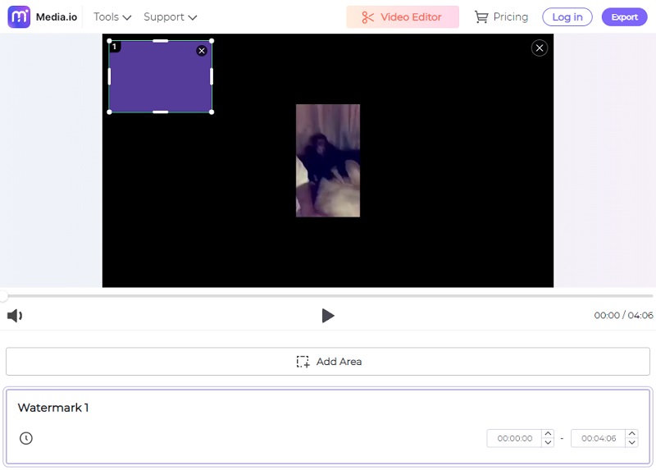Select the Watermark 1 entry

[53, 408]
